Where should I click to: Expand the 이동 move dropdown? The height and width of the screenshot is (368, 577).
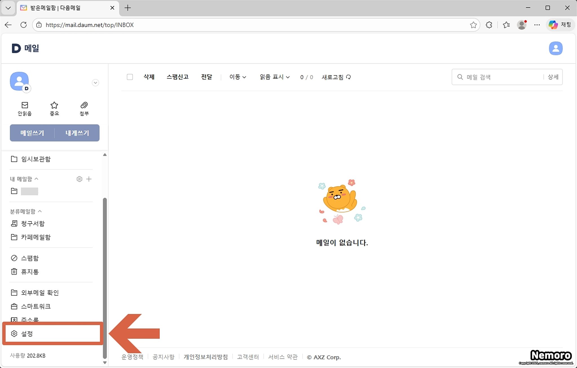238,77
